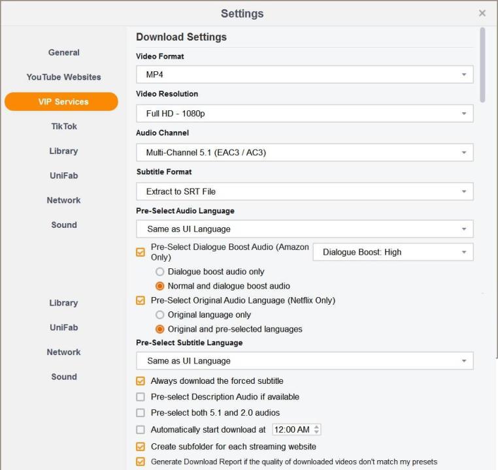This screenshot has height=470, width=498.
Task: Select Dialogue boost audio only option
Action: click(159, 272)
